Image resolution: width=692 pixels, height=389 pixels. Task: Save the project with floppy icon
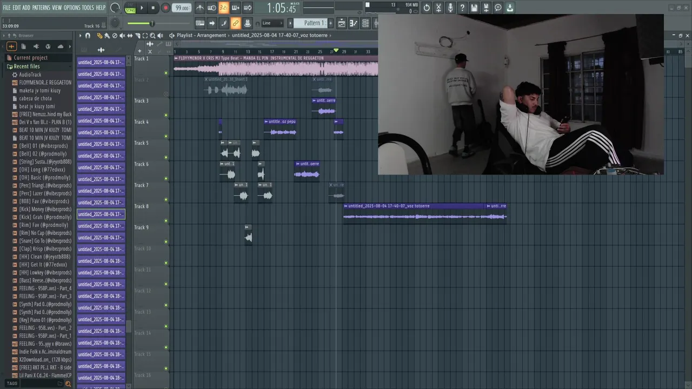click(x=474, y=8)
